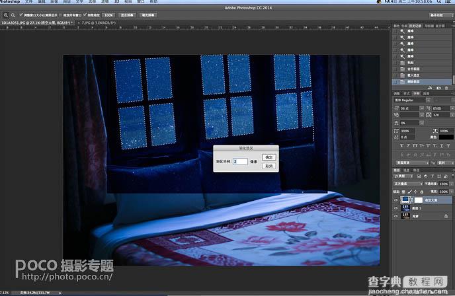Screen dimensions: 455x296
Task: Click 确定 in feather selection dialog
Action: [x=269, y=157]
